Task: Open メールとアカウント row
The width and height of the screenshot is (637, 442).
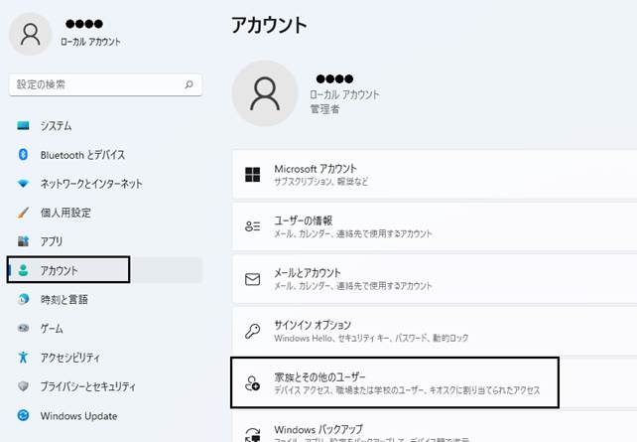Action: [x=435, y=279]
